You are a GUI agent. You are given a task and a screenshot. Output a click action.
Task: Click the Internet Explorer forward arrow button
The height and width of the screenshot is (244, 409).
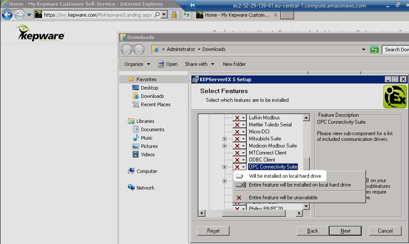(19, 15)
